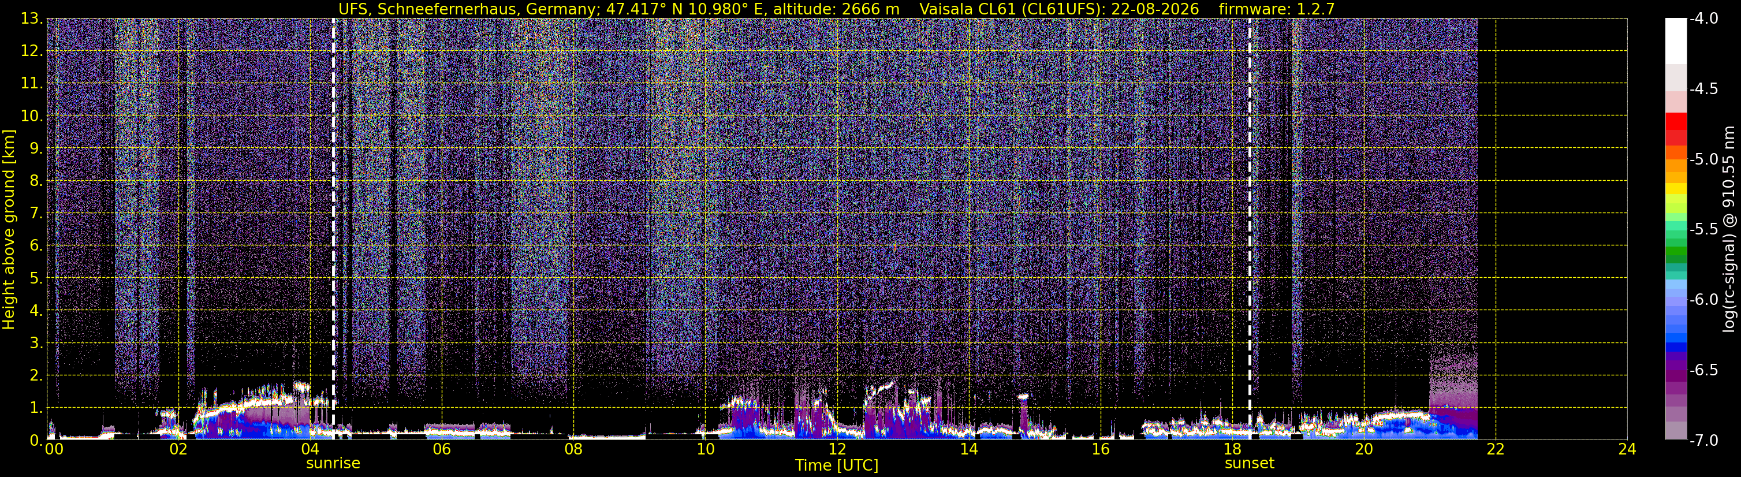Click the time axis tick label 04
This screenshot has height=477, width=1741.
310,450
